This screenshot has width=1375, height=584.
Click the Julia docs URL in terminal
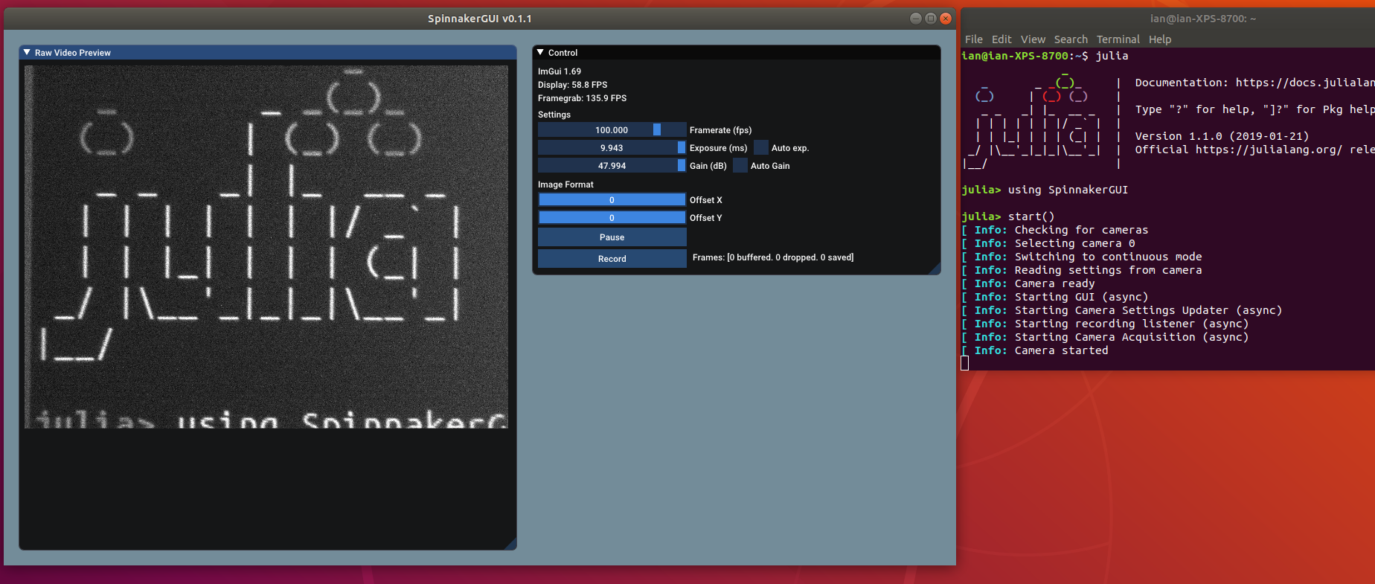[x=1305, y=83]
